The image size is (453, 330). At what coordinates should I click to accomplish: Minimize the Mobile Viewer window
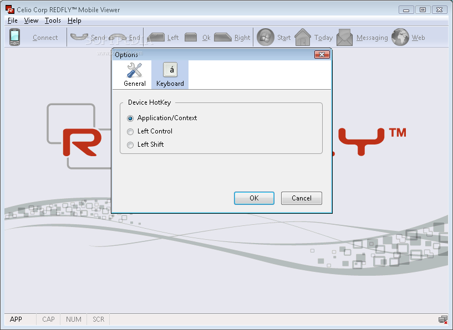406,10
